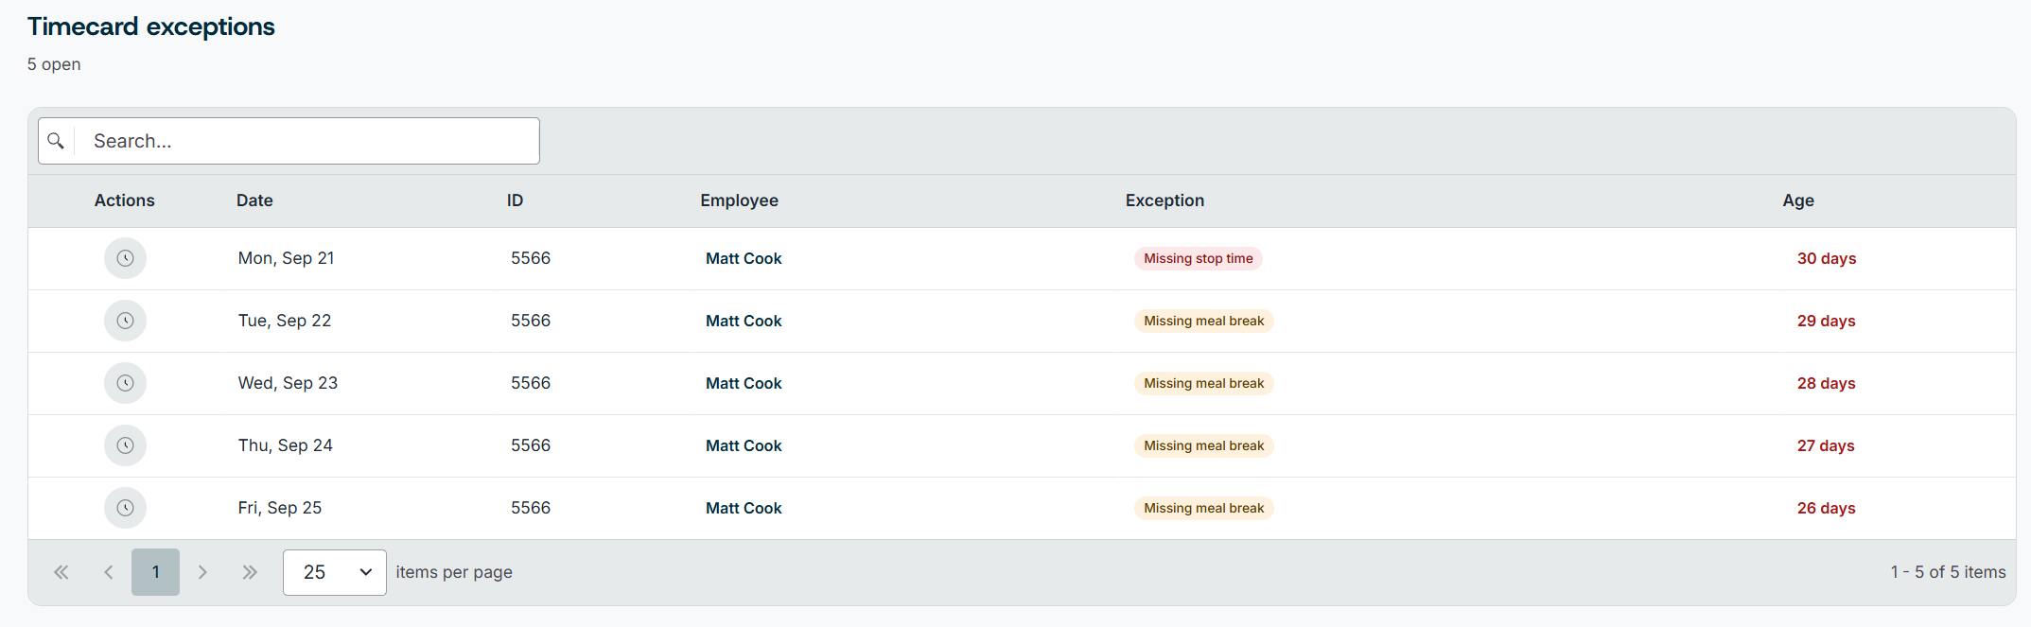The width and height of the screenshot is (2031, 627).
Task: Open clock action for Tue, Sep 22 row
Action: 125,321
